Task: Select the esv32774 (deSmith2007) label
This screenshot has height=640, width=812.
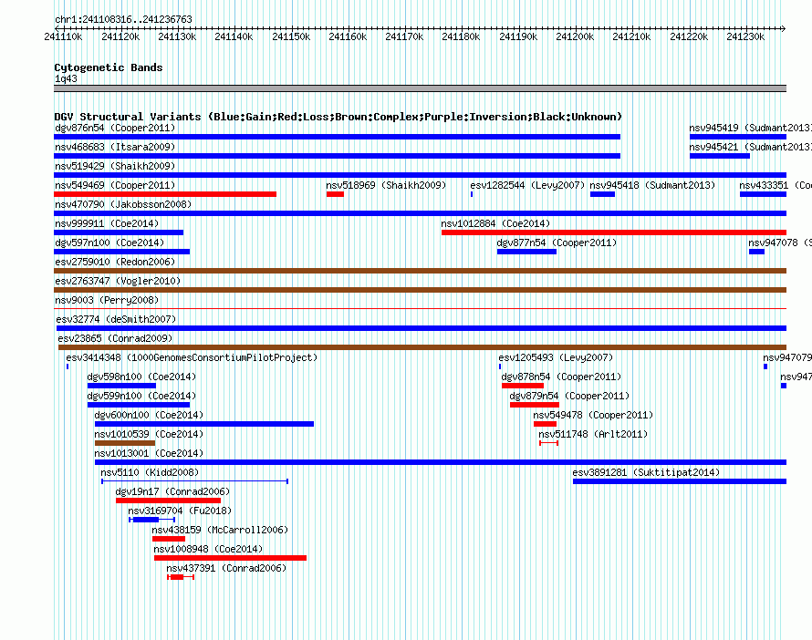Action: [116, 319]
